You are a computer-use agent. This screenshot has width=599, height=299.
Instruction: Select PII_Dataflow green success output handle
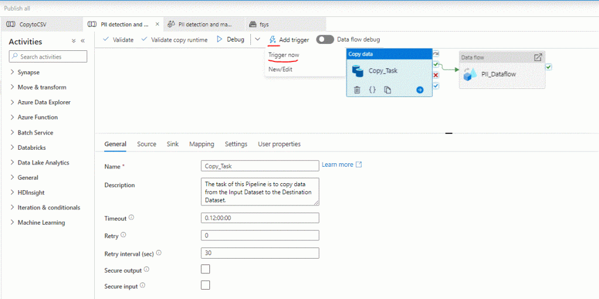pos(548,67)
